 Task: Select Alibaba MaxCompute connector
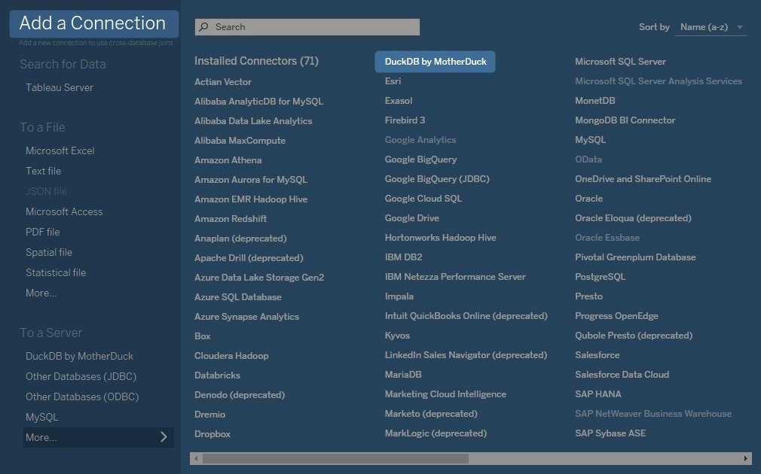(x=240, y=141)
